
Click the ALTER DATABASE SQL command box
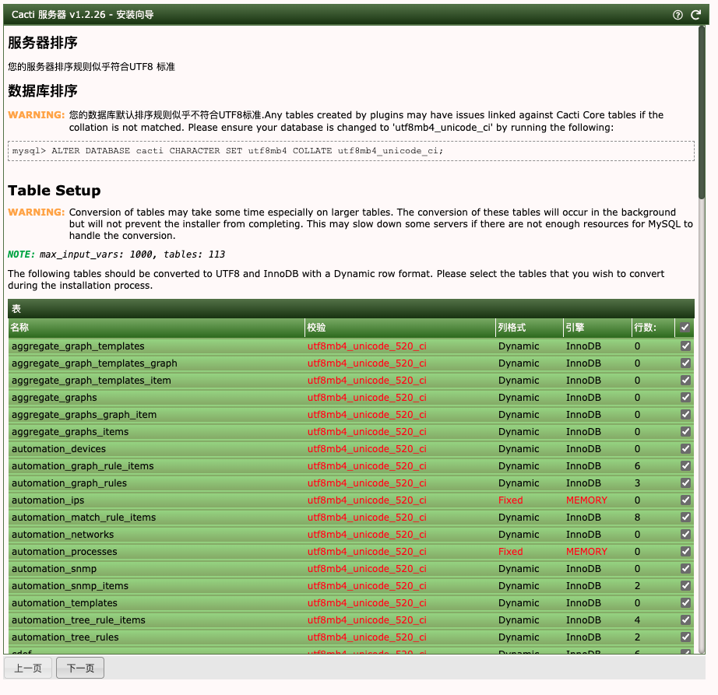(x=350, y=151)
